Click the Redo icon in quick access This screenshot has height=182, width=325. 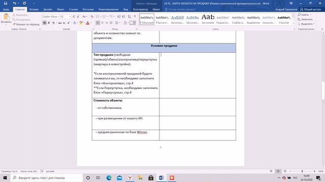[24, 3]
